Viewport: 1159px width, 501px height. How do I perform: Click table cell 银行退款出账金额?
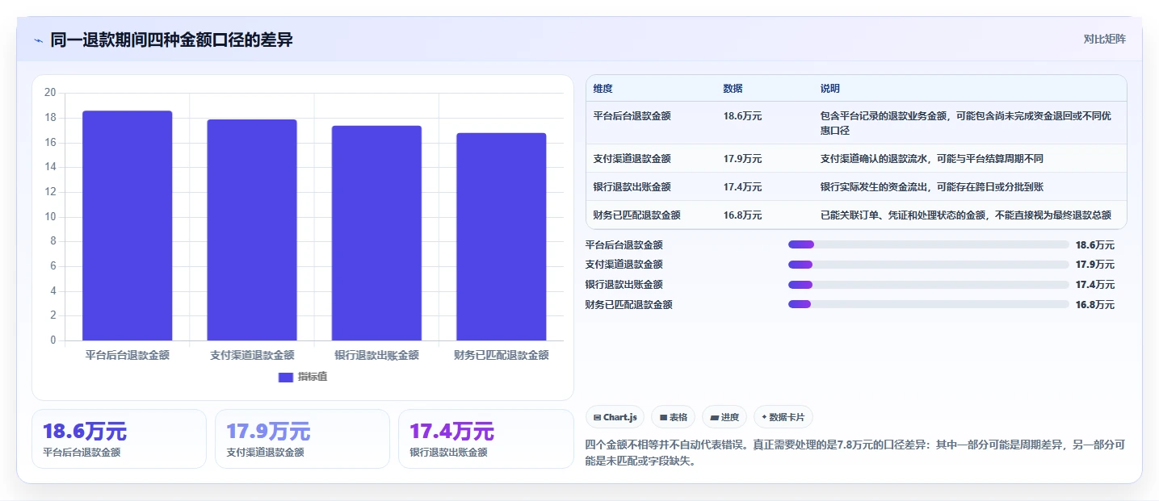pos(632,187)
